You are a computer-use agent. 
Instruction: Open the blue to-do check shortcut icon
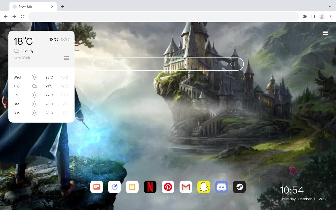(x=114, y=187)
